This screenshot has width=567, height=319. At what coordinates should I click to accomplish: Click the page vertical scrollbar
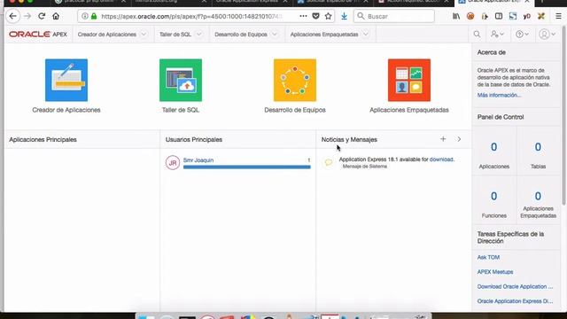pyautogui.click(x=564, y=116)
